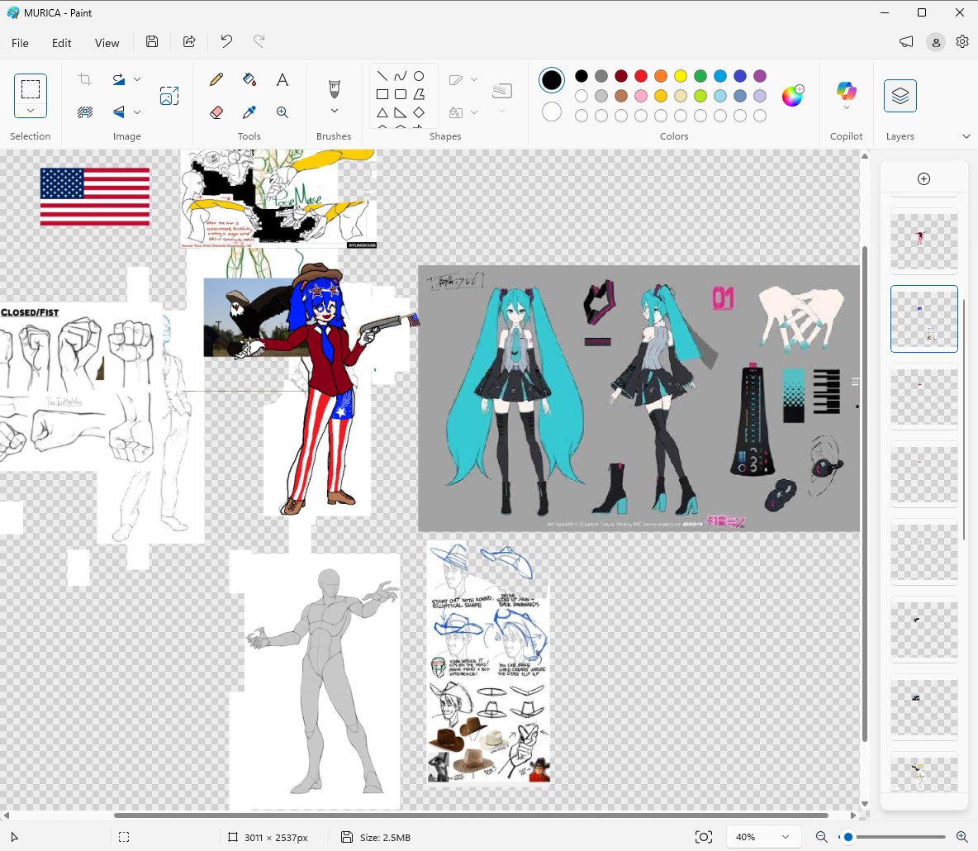Select the Pencil tool

[216, 79]
